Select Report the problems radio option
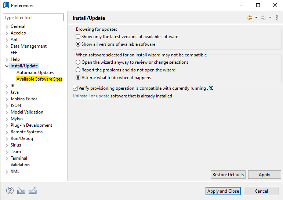Image resolution: width=283 pixels, height=200 pixels. pos(78,70)
